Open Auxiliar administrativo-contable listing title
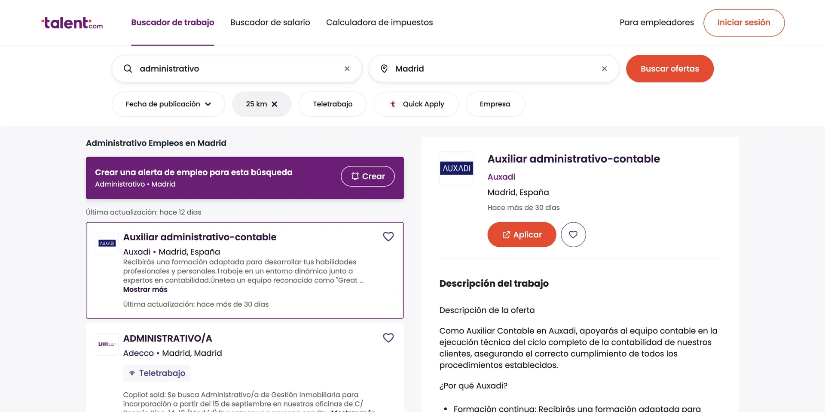Viewport: 825px width, 412px height. coord(200,237)
